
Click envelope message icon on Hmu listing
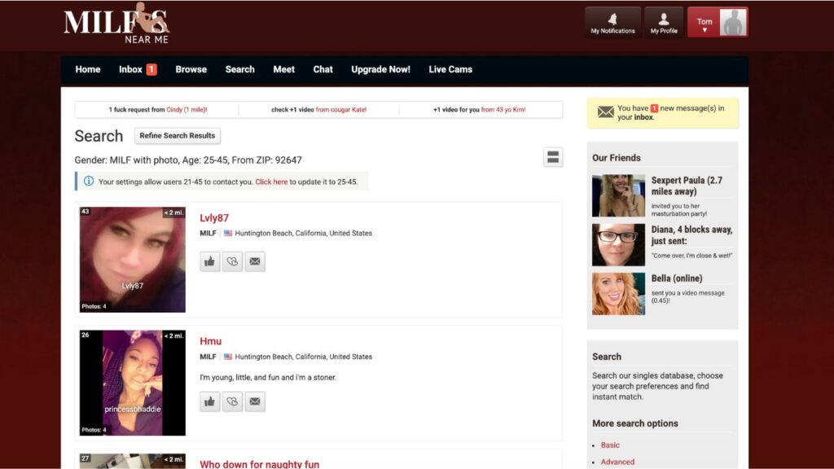(255, 401)
